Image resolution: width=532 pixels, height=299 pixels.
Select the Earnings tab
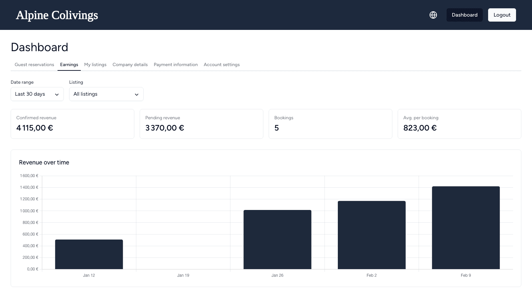[x=69, y=64]
